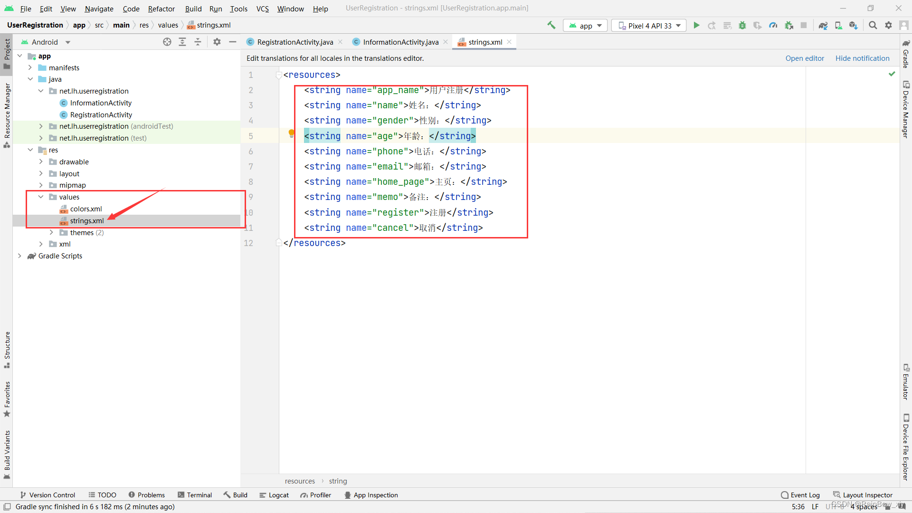The height and width of the screenshot is (513, 912).
Task: Toggle the Project tool window sidebar button
Action: [7, 53]
